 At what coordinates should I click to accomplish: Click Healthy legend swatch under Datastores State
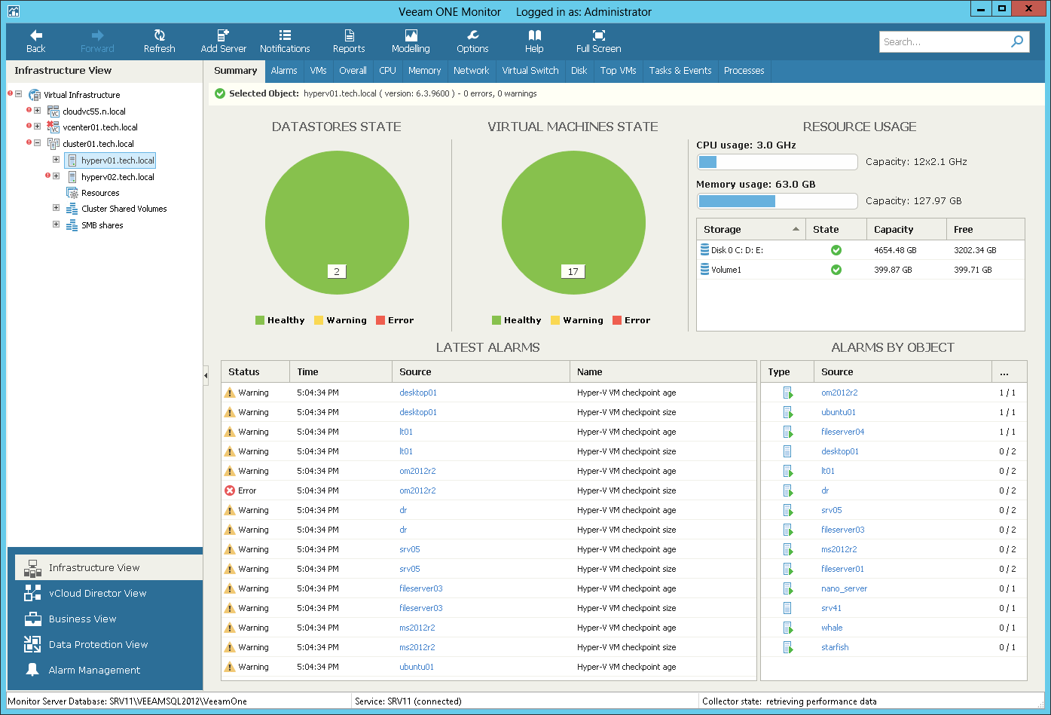(260, 320)
